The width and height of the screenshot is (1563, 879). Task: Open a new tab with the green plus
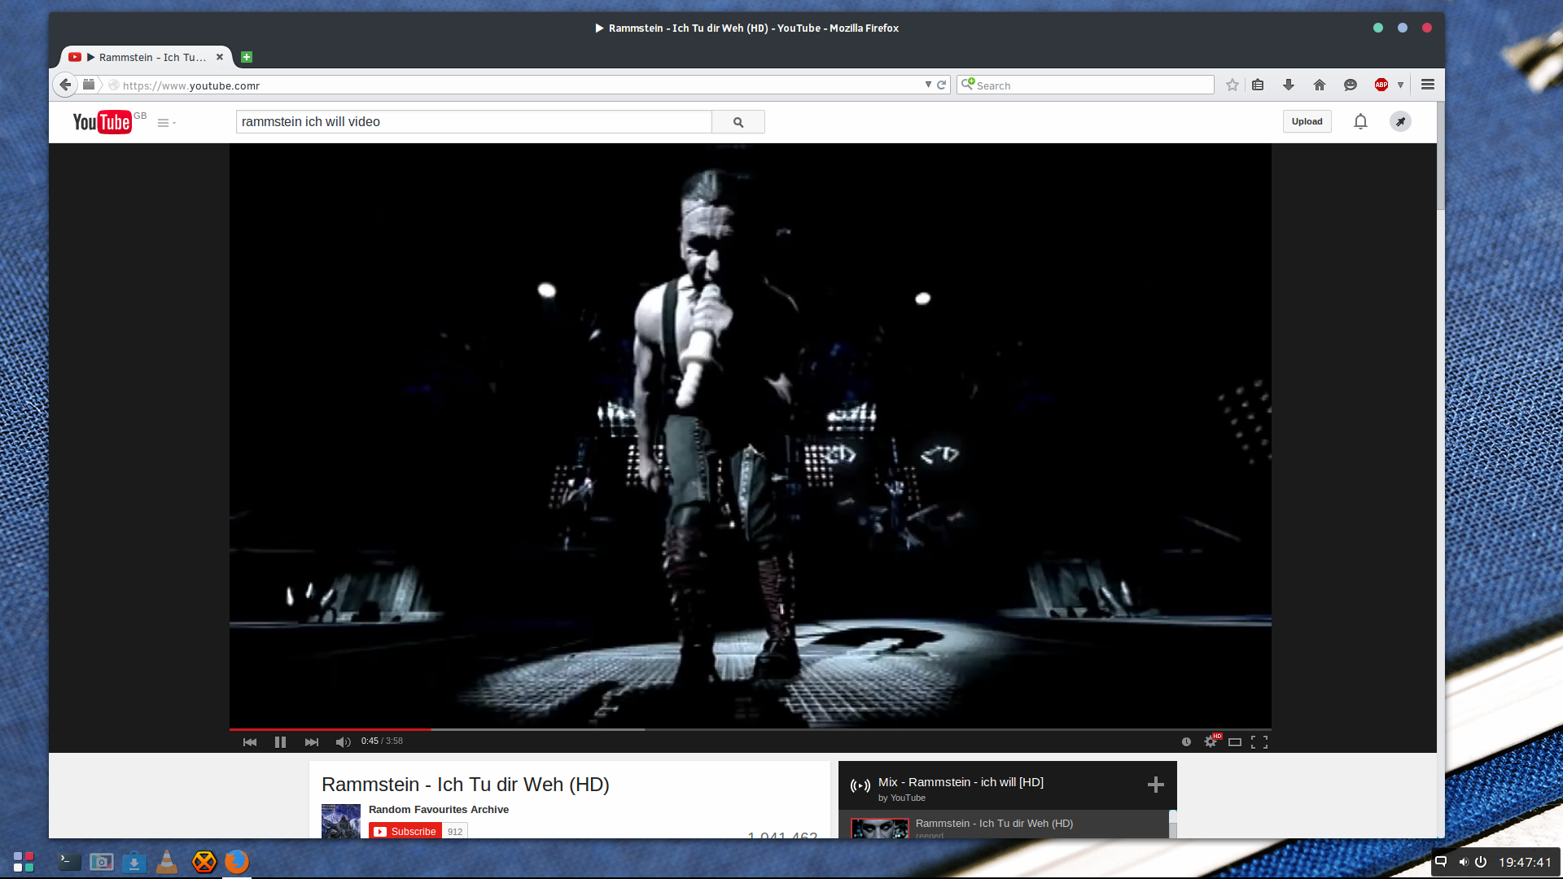(247, 57)
